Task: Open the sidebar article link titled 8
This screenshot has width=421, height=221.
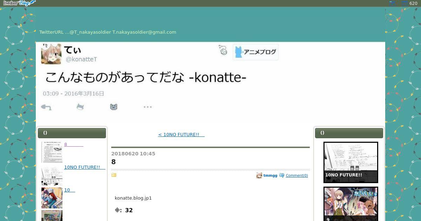Action: pos(74,144)
